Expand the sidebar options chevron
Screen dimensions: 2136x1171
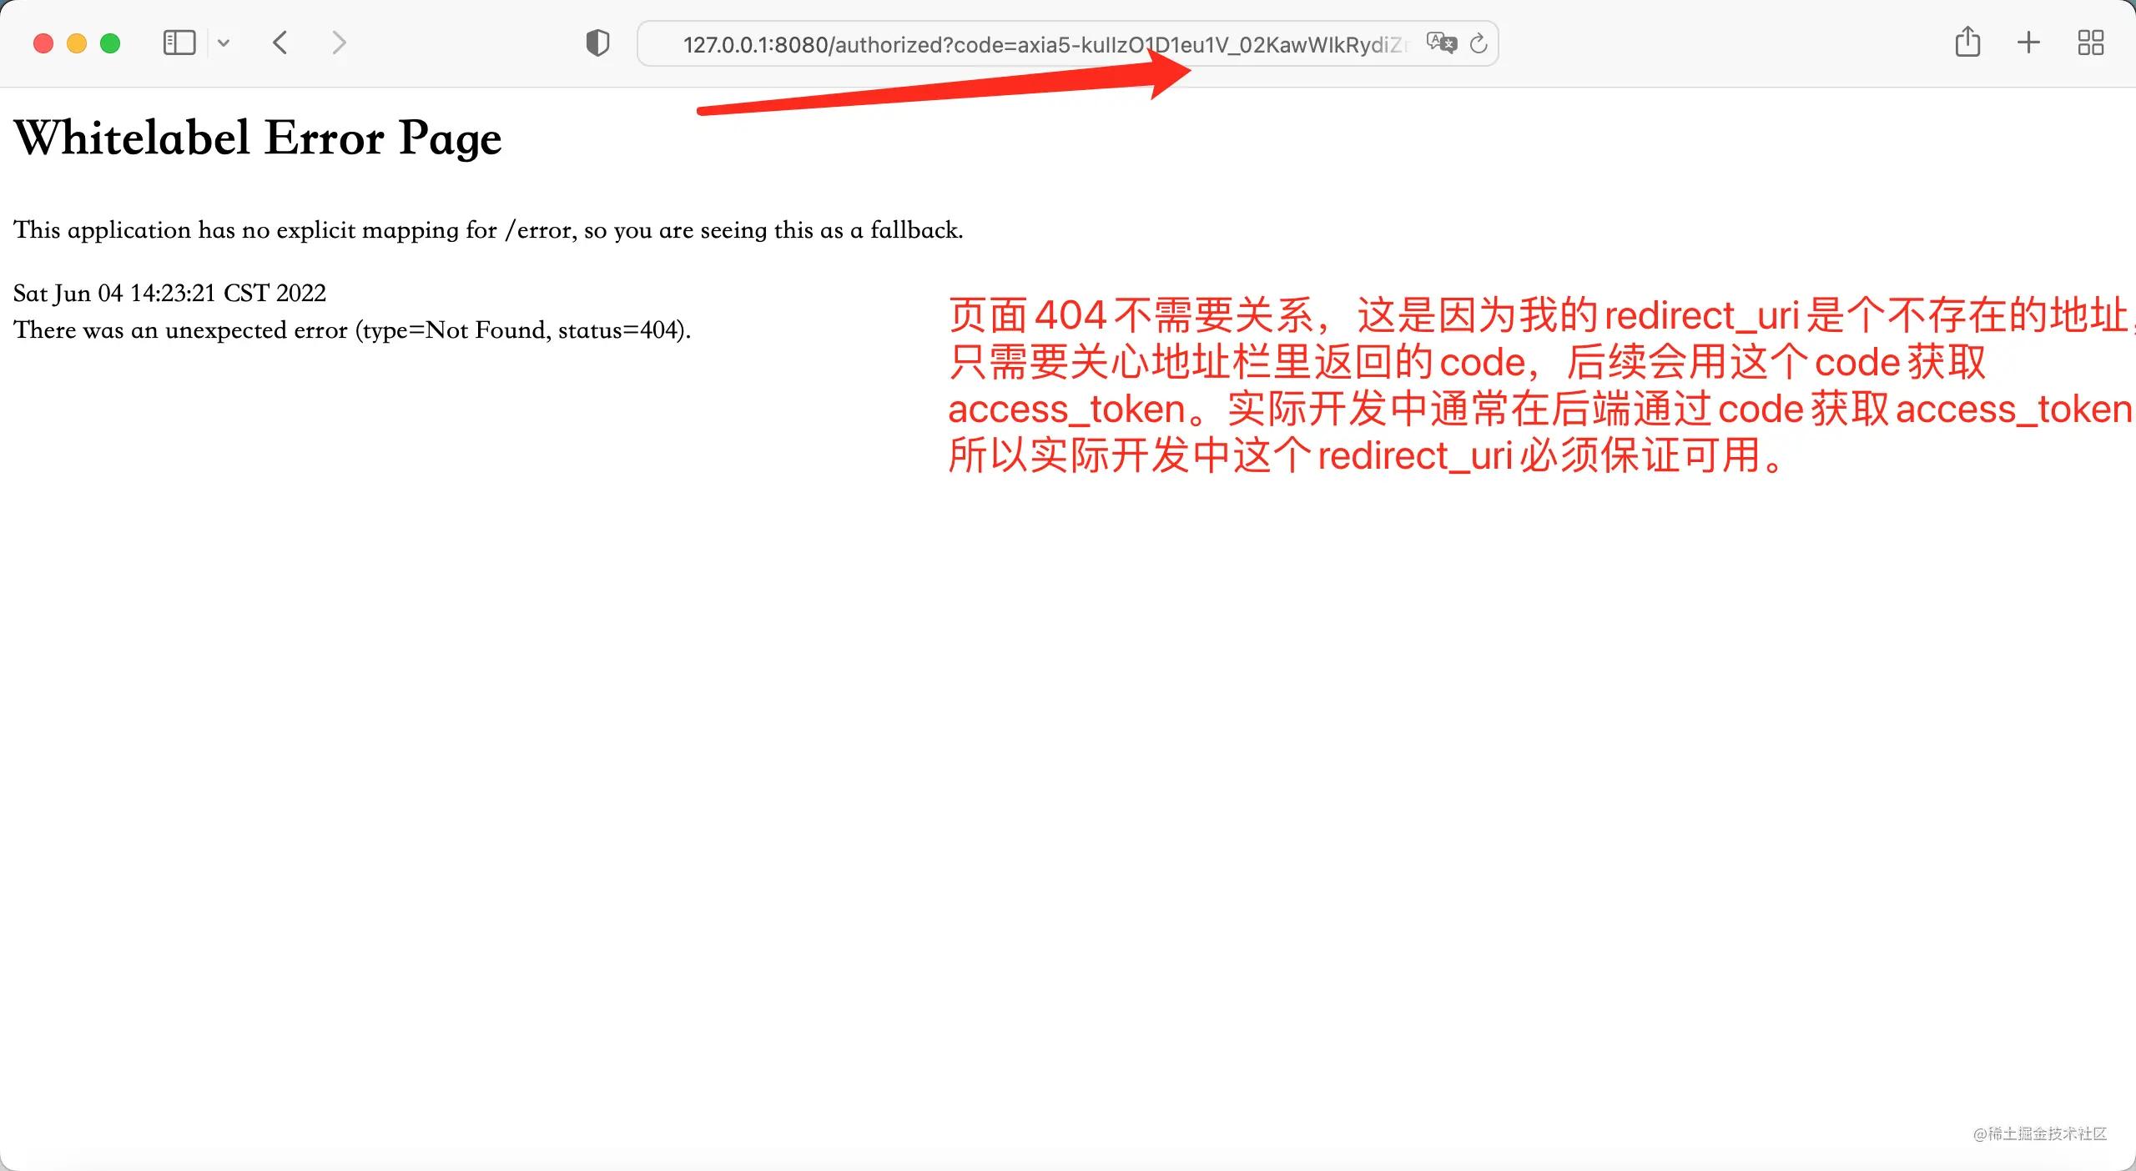tap(223, 42)
